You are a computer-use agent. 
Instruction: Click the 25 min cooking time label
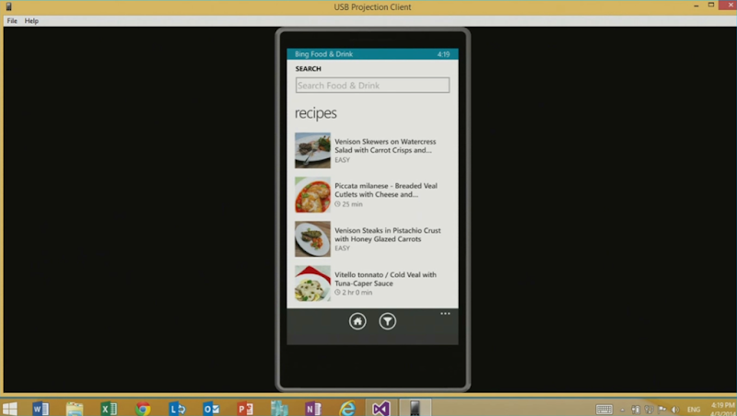pyautogui.click(x=348, y=204)
